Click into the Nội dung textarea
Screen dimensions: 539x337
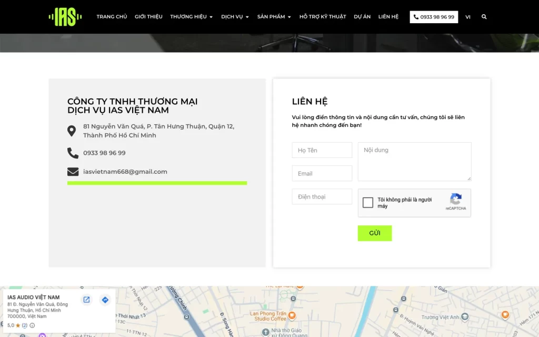pos(414,162)
